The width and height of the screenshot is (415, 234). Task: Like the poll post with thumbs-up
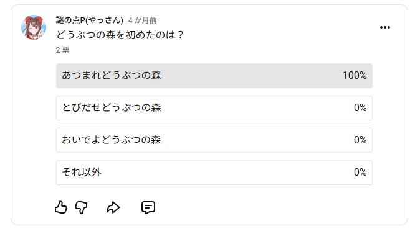(61, 207)
